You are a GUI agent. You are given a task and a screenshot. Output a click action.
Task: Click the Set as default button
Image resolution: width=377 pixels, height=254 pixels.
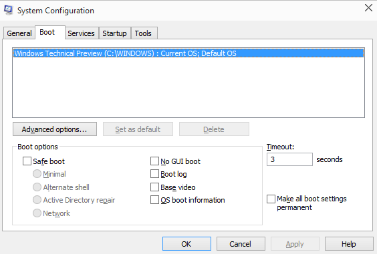[138, 129]
